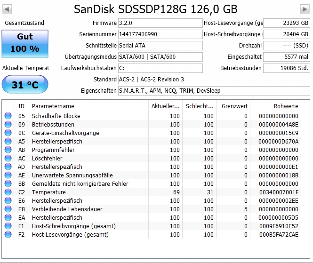This screenshot has height=263, width=313.
Task: Click raw value 00000000018B
Action: pos(279,175)
